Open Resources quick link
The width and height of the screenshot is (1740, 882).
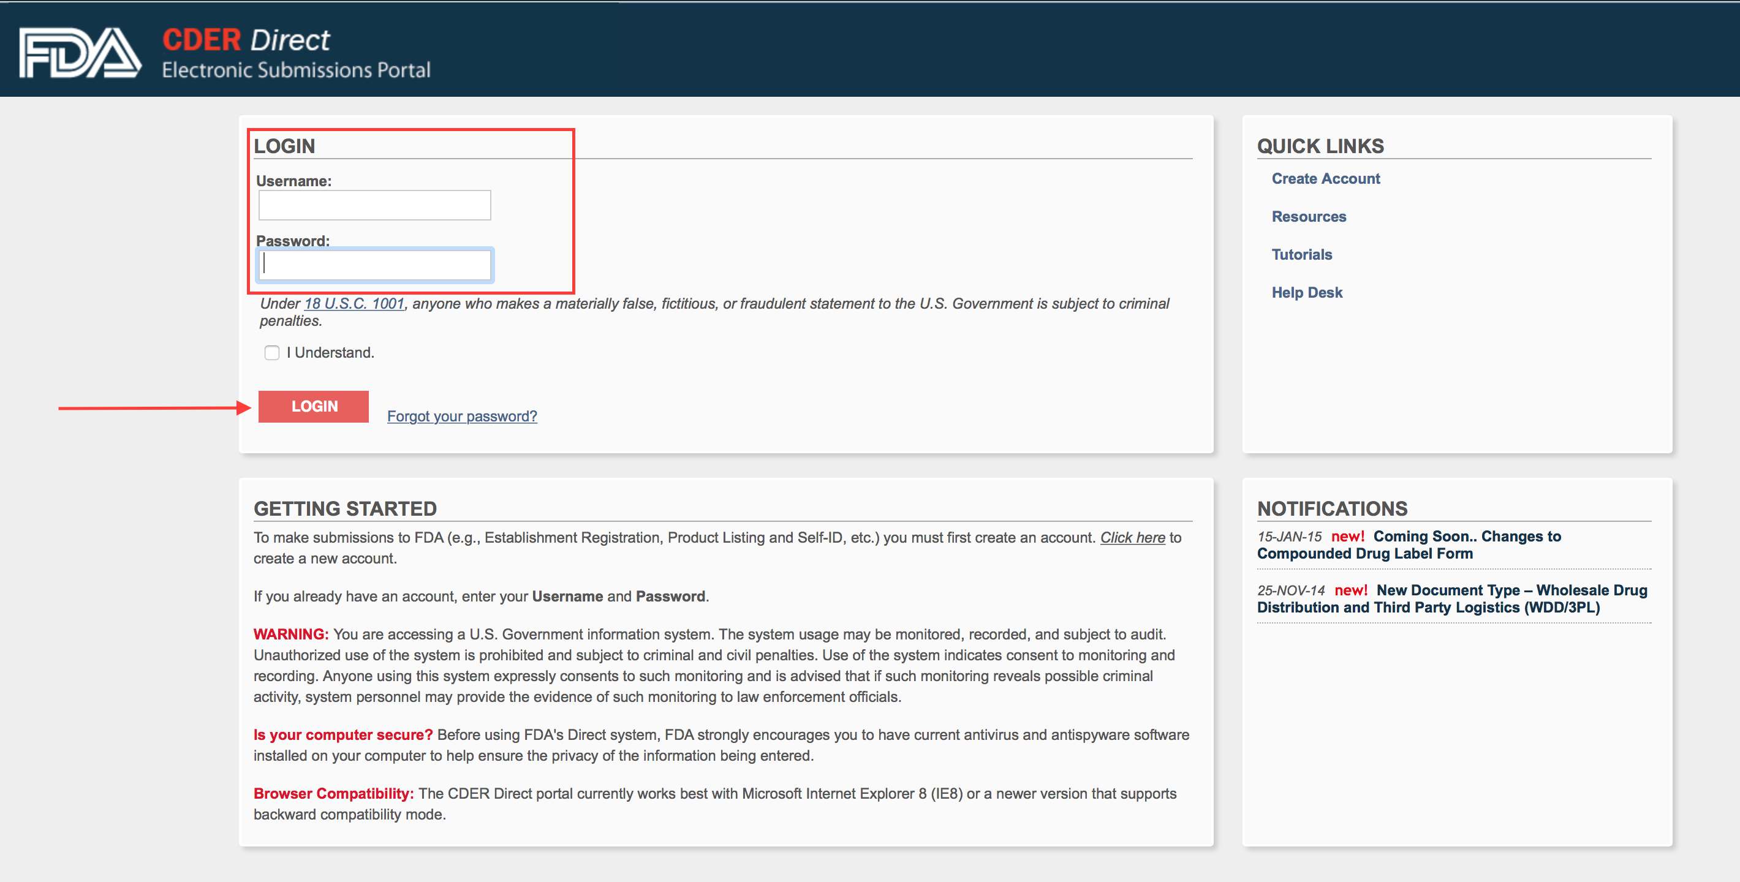(1309, 216)
